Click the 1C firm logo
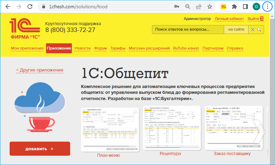Screen dimensions: 275x165 25,29
